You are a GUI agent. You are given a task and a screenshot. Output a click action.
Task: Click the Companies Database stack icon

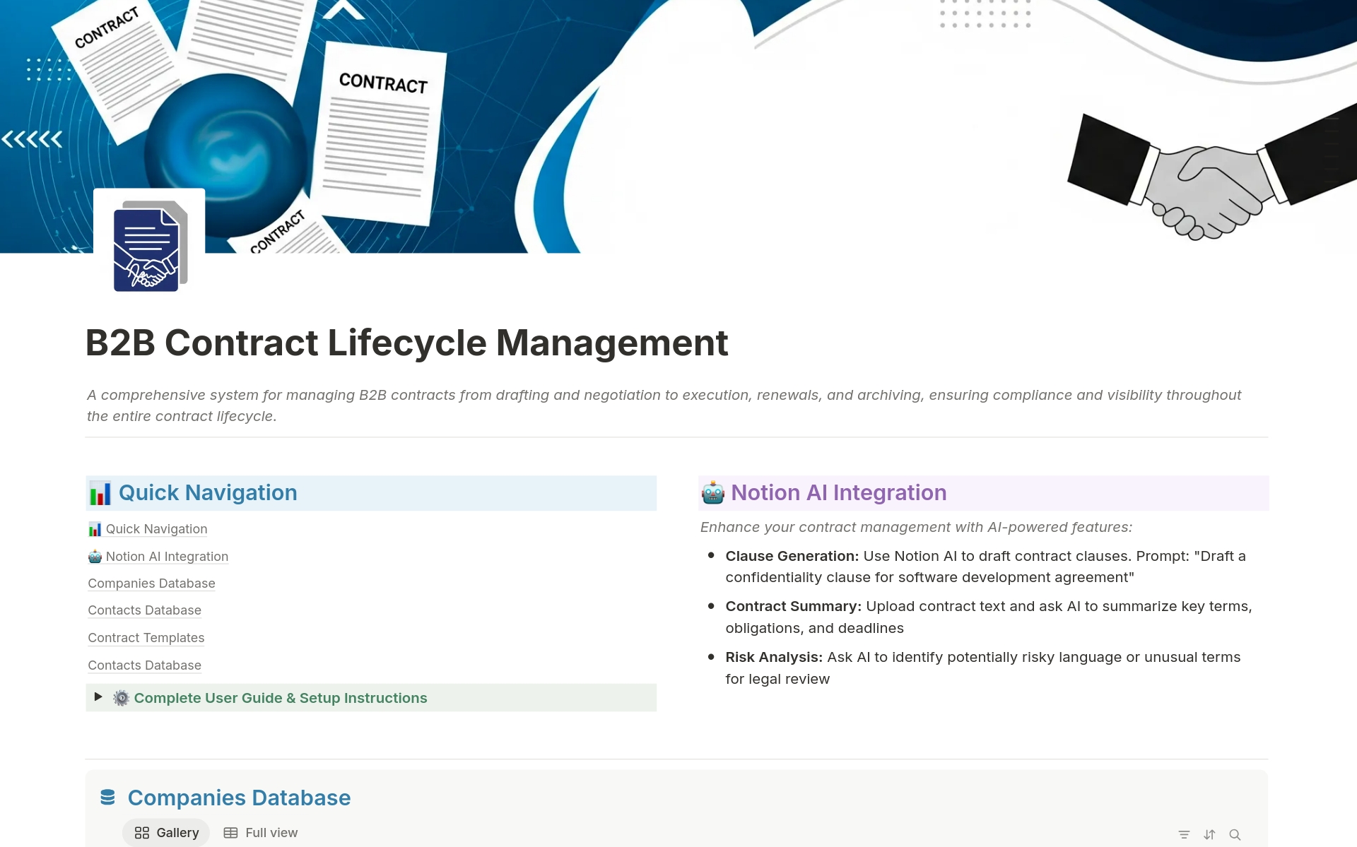click(107, 797)
